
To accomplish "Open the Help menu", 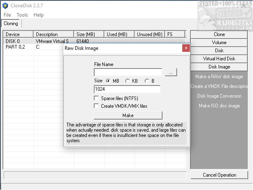I will [x=38, y=15].
